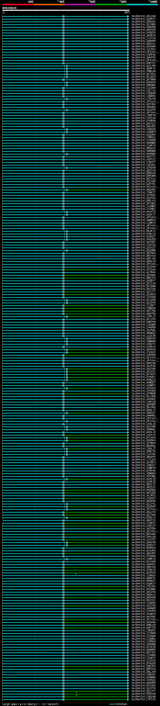Select label UniRef100_Q88FI0
The height and width of the screenshot is (706, 160).
(143, 69)
